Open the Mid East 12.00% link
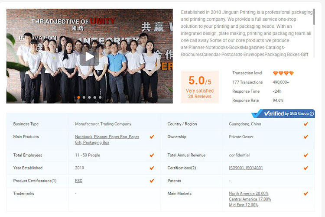 244,205
